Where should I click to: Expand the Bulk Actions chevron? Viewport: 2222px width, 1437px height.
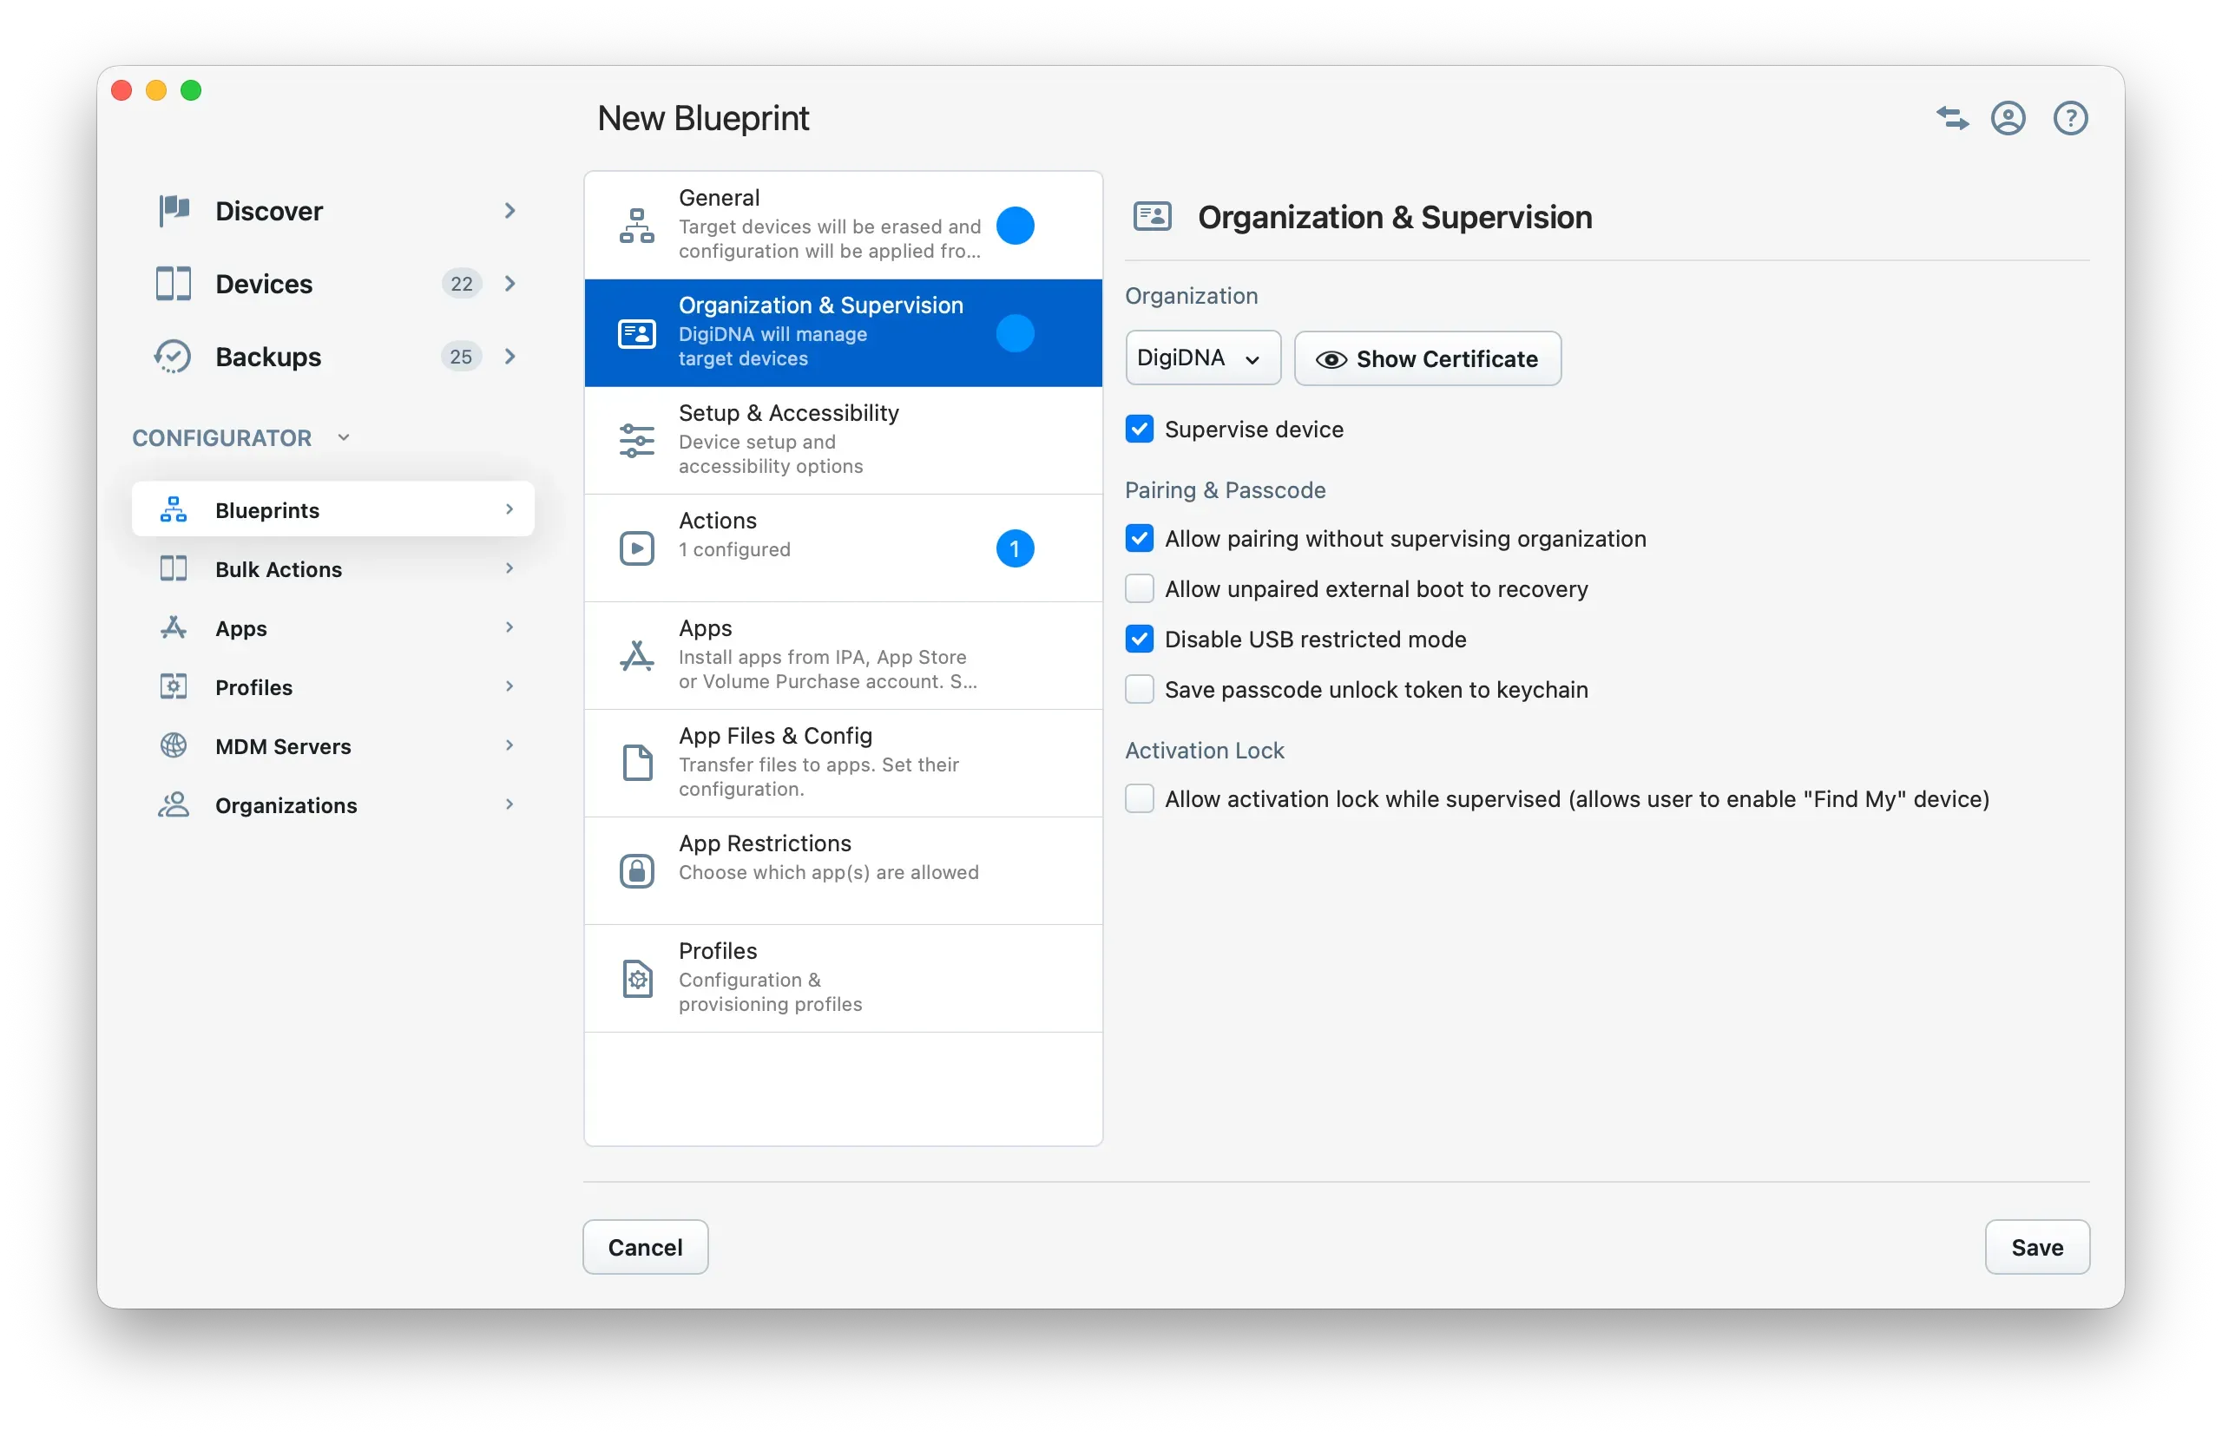[x=509, y=568]
